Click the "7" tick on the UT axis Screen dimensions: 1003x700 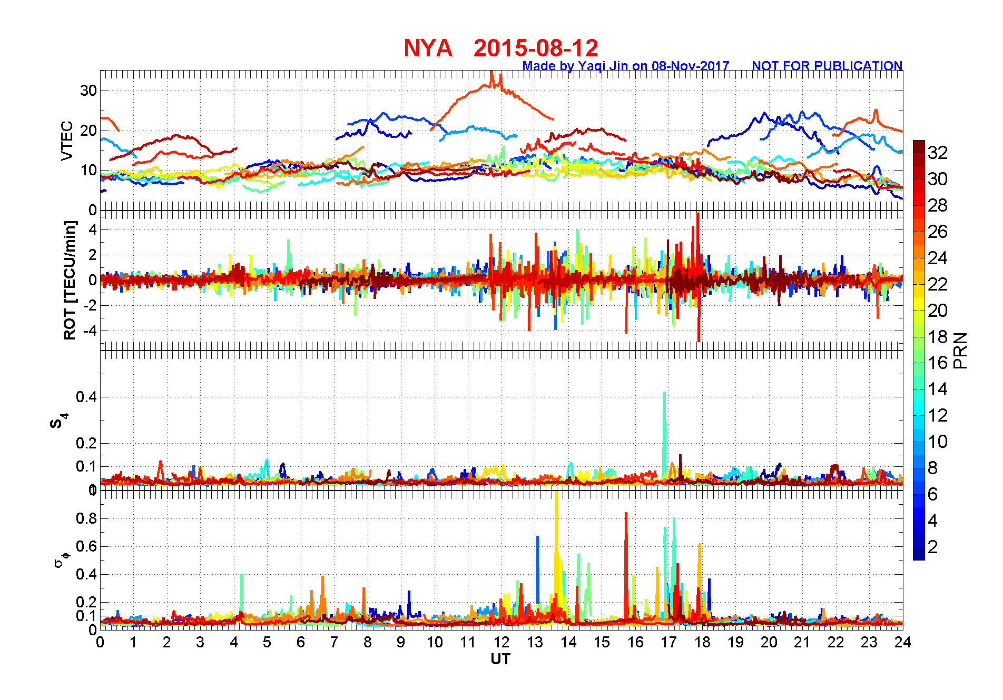(x=334, y=642)
